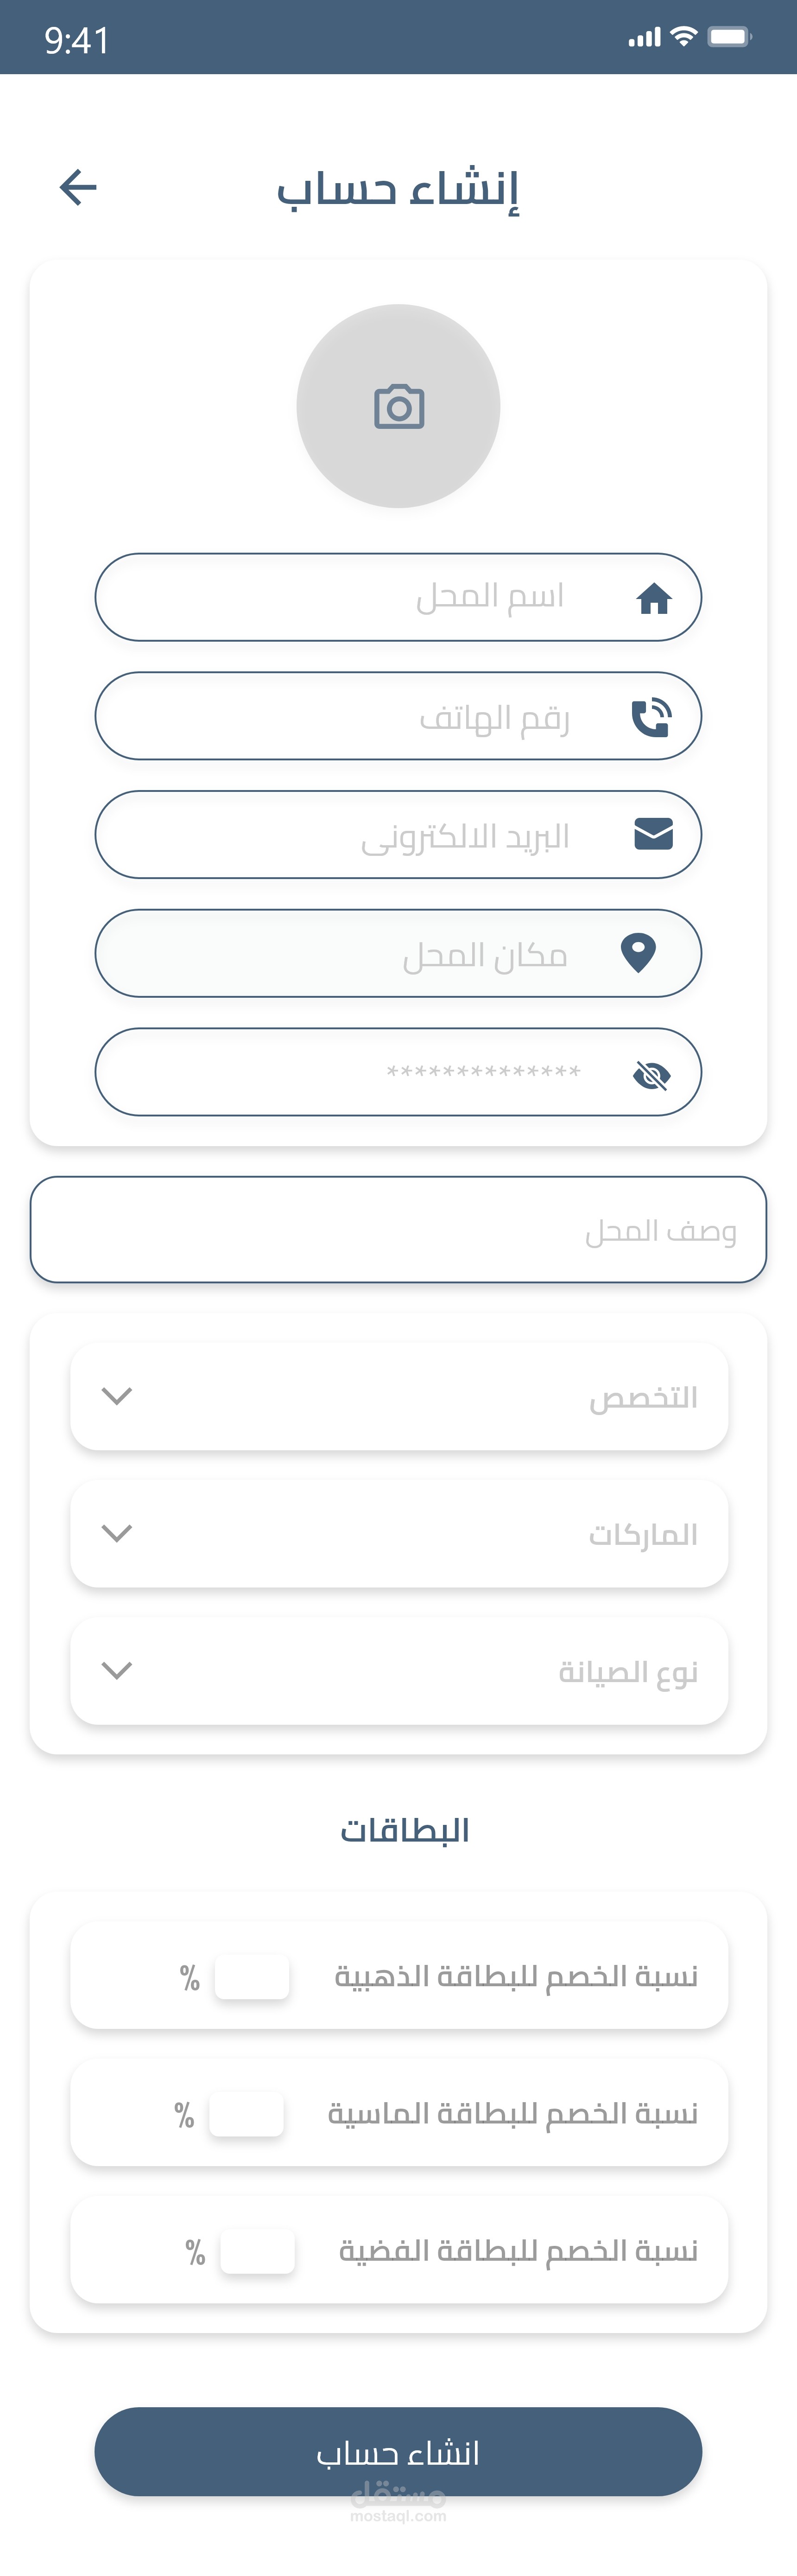Open the الماركات dropdown chevron
This screenshot has width=797, height=2576.
point(117,1533)
